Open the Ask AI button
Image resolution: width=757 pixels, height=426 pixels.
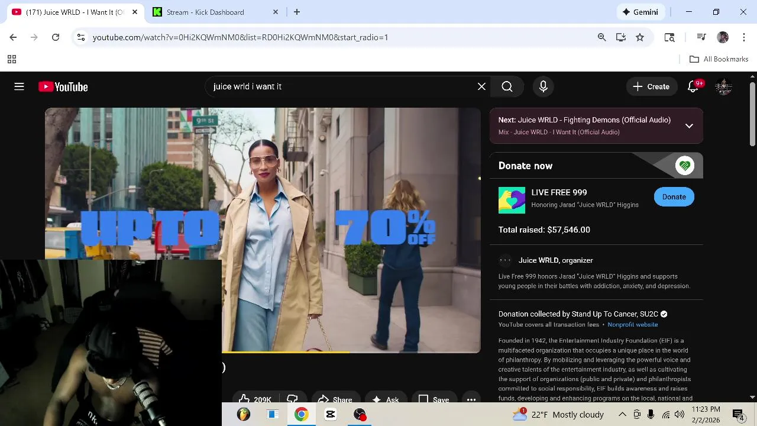(x=386, y=400)
